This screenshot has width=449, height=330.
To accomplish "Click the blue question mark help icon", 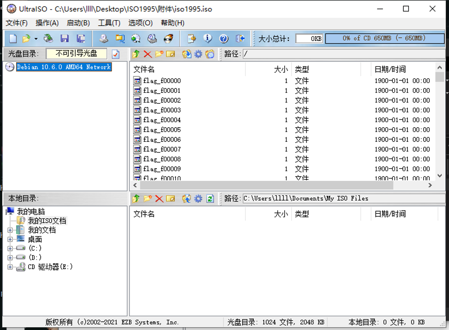I will pos(224,39).
